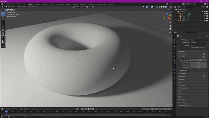Click the Time Limit field

[x=199, y=67]
